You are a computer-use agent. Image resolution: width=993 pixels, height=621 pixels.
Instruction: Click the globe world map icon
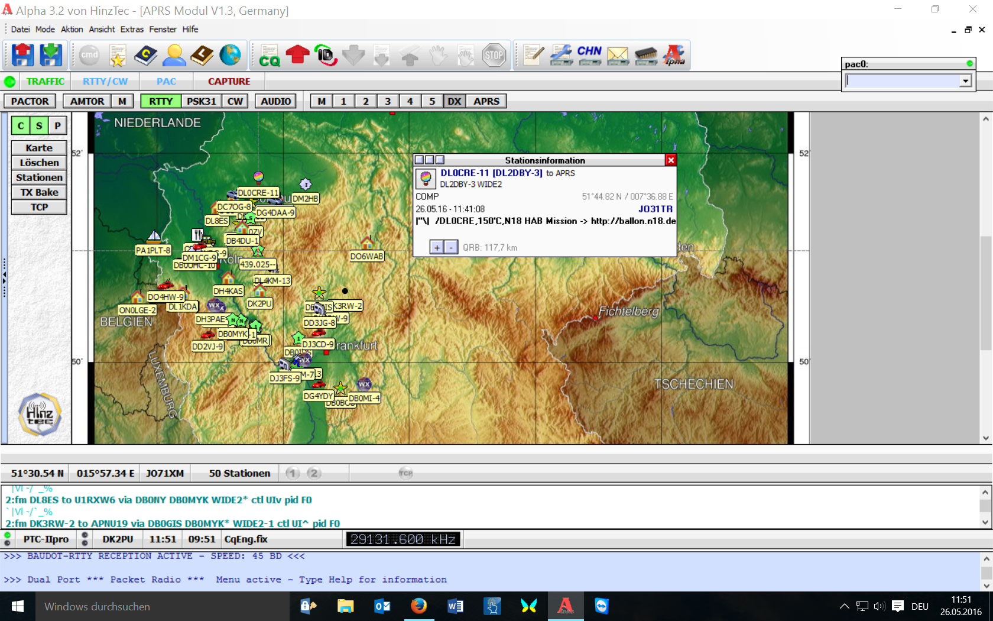pos(231,55)
